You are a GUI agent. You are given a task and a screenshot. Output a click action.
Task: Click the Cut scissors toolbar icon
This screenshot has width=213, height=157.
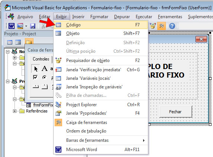tap(43, 26)
